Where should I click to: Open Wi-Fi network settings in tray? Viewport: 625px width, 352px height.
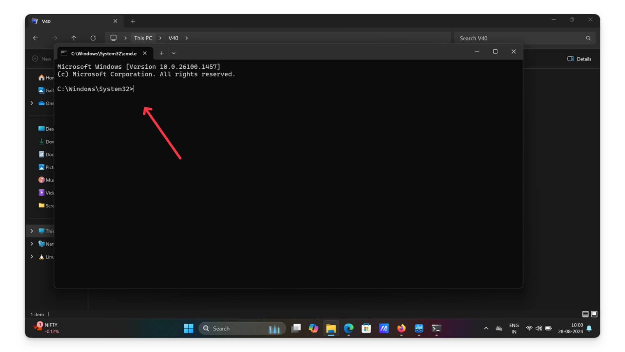(529, 328)
